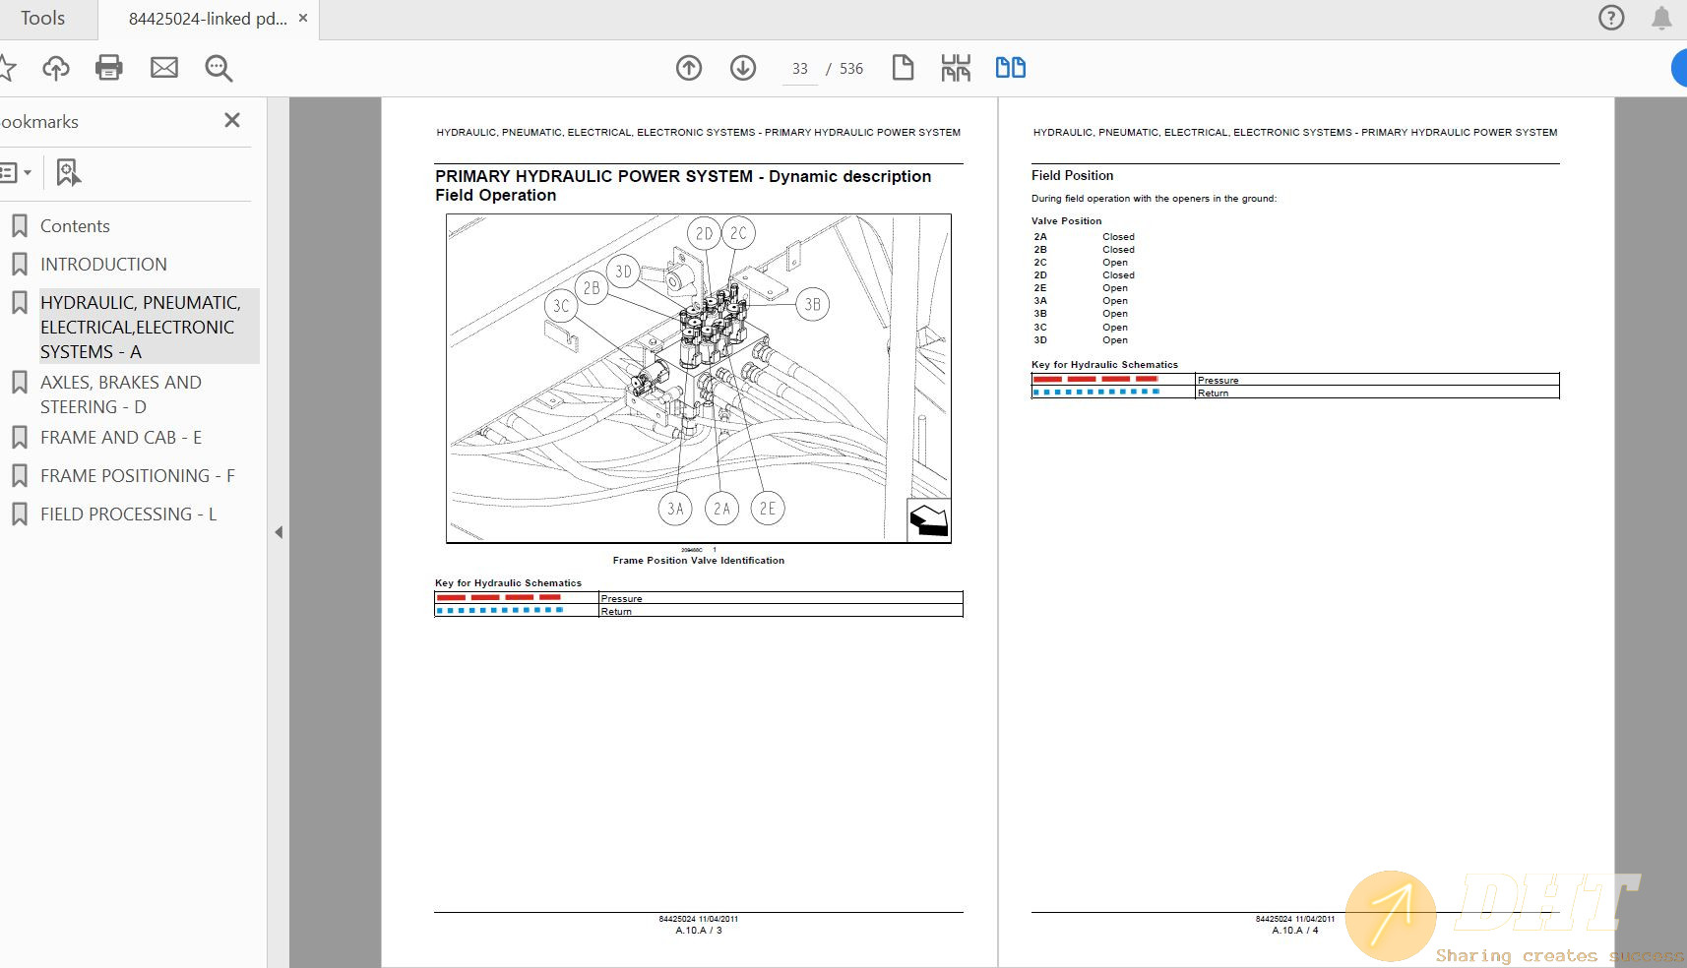Click 'Return' key entry on right page
The image size is (1687, 968).
[1213, 393]
